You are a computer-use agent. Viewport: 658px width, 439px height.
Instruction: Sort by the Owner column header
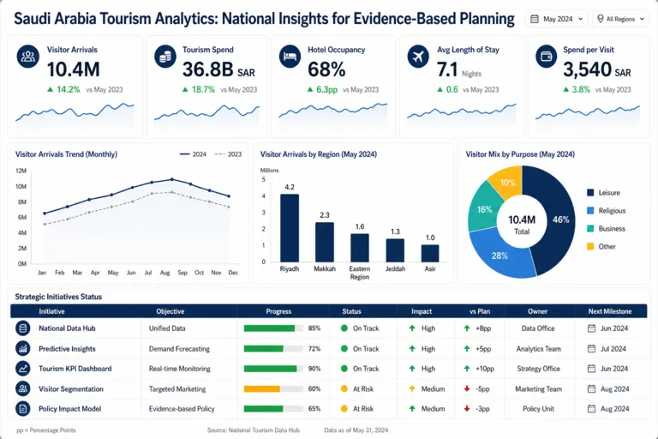tap(537, 311)
